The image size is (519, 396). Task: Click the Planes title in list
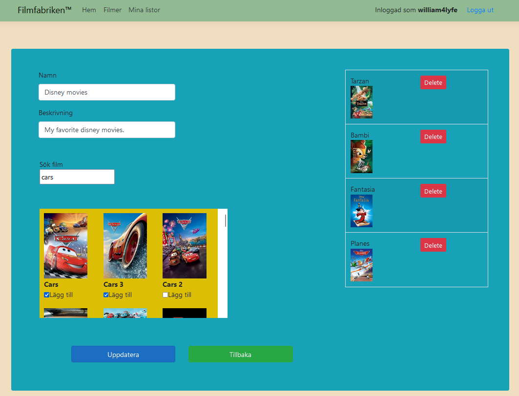[360, 244]
